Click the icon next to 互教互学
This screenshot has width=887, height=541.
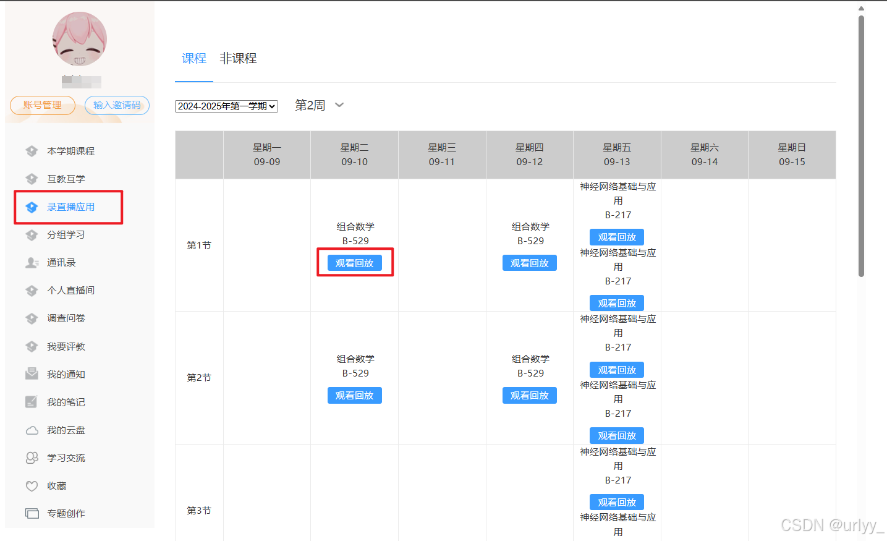pyautogui.click(x=32, y=179)
